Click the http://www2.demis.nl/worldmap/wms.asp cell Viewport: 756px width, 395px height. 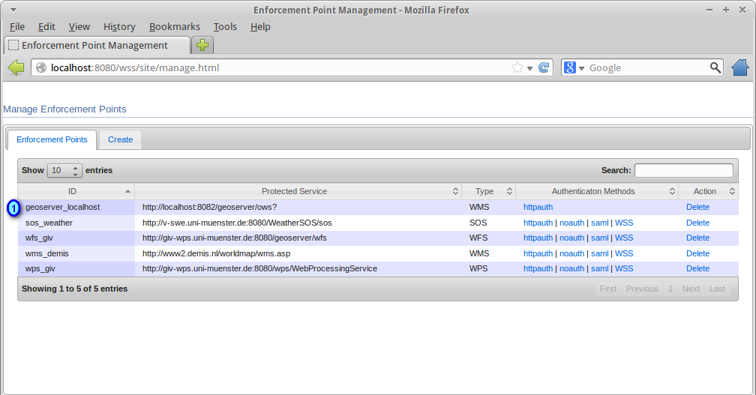pos(298,253)
